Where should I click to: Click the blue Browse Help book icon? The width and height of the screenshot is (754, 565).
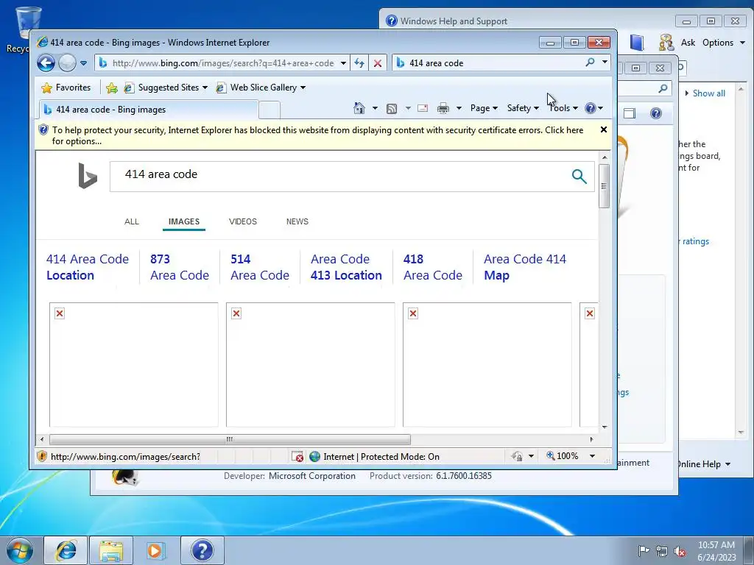(x=637, y=43)
